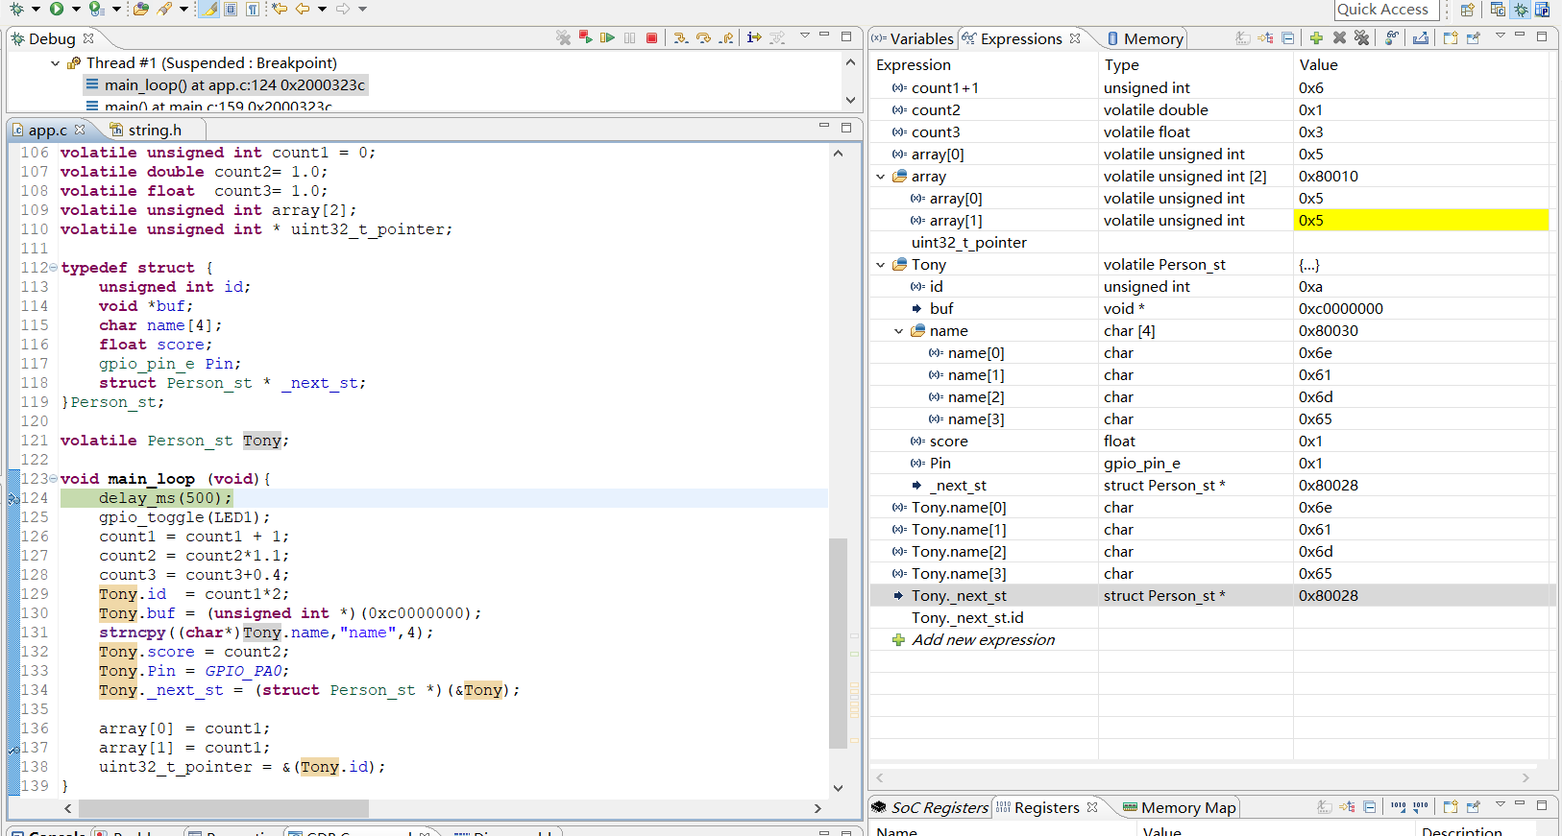Click the red Terminate stop button
This screenshot has width=1562, height=836.
pos(651,37)
